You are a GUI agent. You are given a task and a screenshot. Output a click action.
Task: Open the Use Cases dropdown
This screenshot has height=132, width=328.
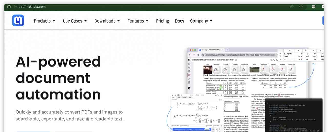click(x=75, y=21)
